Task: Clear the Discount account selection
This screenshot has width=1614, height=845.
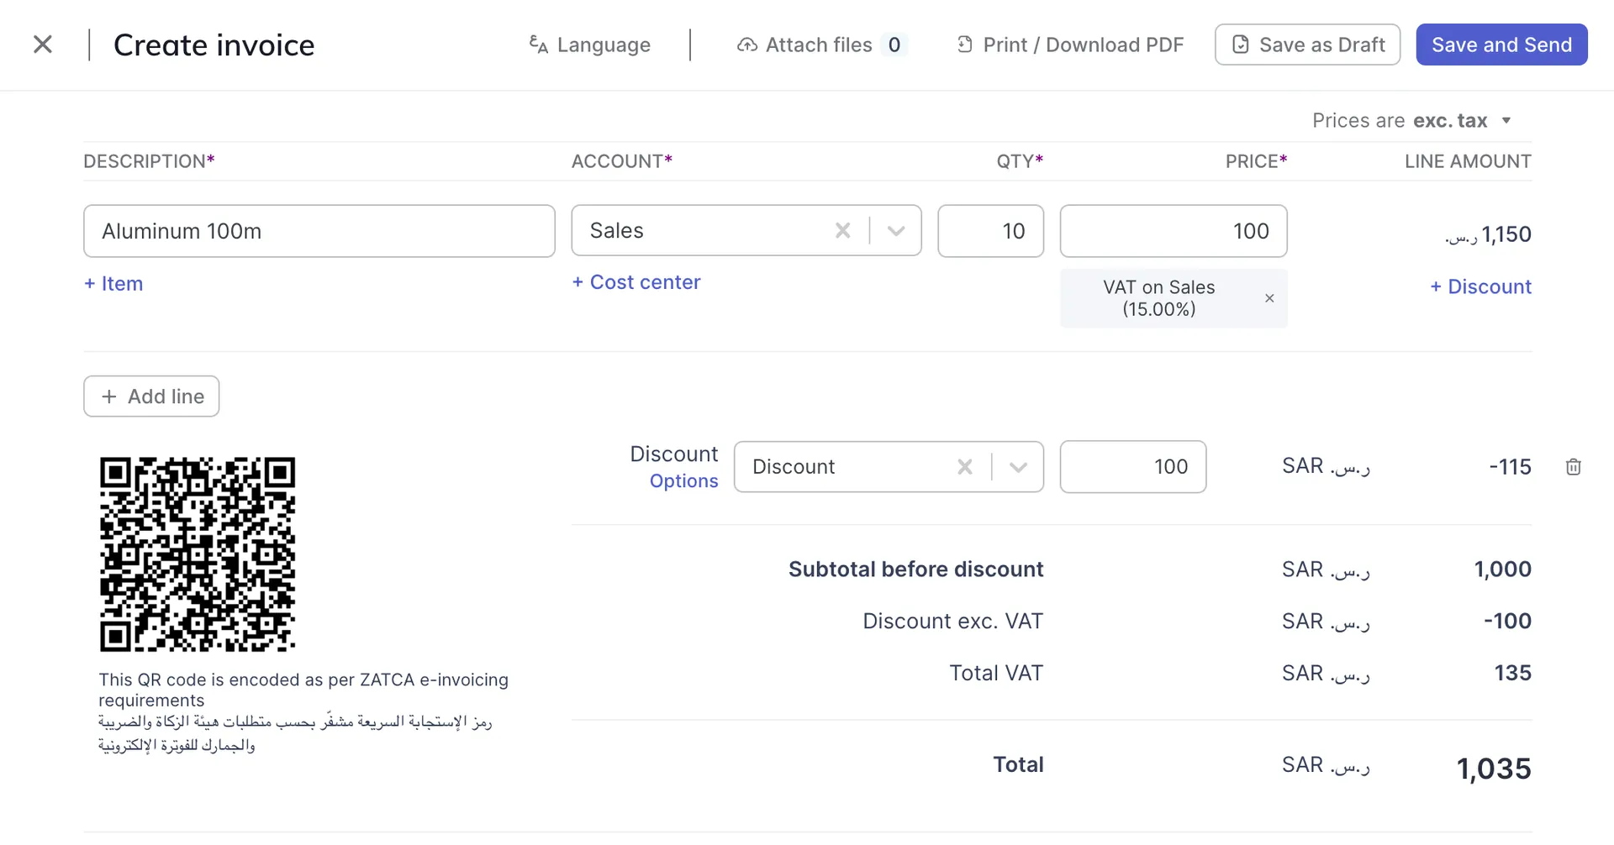Action: point(964,466)
